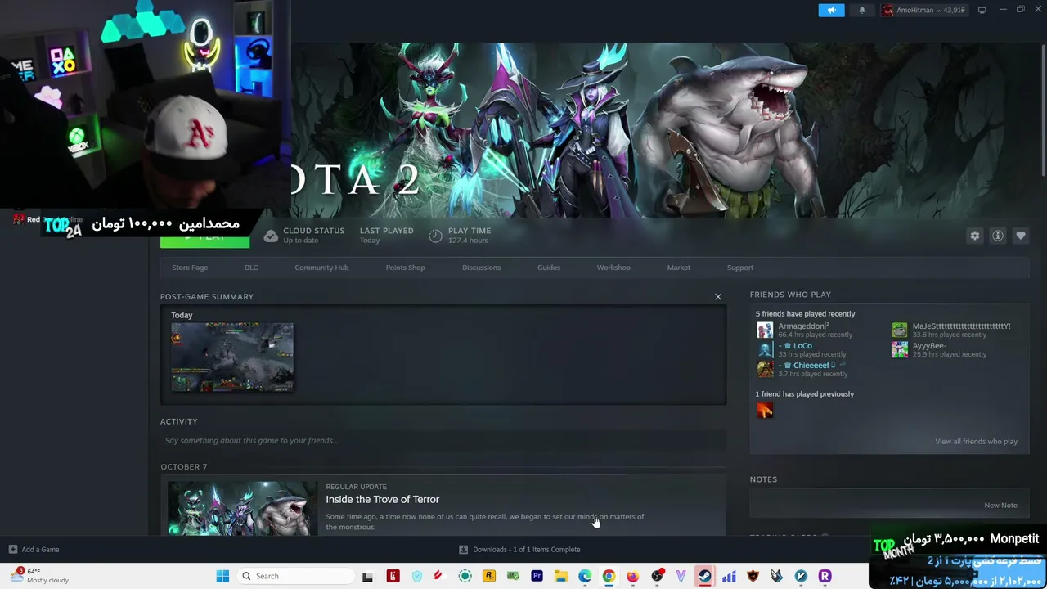Click Add a Game button
The width and height of the screenshot is (1047, 589).
point(34,549)
